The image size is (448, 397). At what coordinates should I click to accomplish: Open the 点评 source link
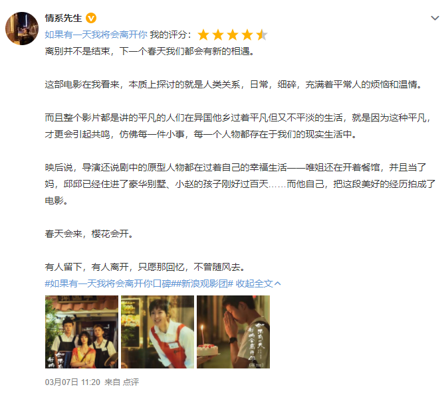tap(131, 382)
